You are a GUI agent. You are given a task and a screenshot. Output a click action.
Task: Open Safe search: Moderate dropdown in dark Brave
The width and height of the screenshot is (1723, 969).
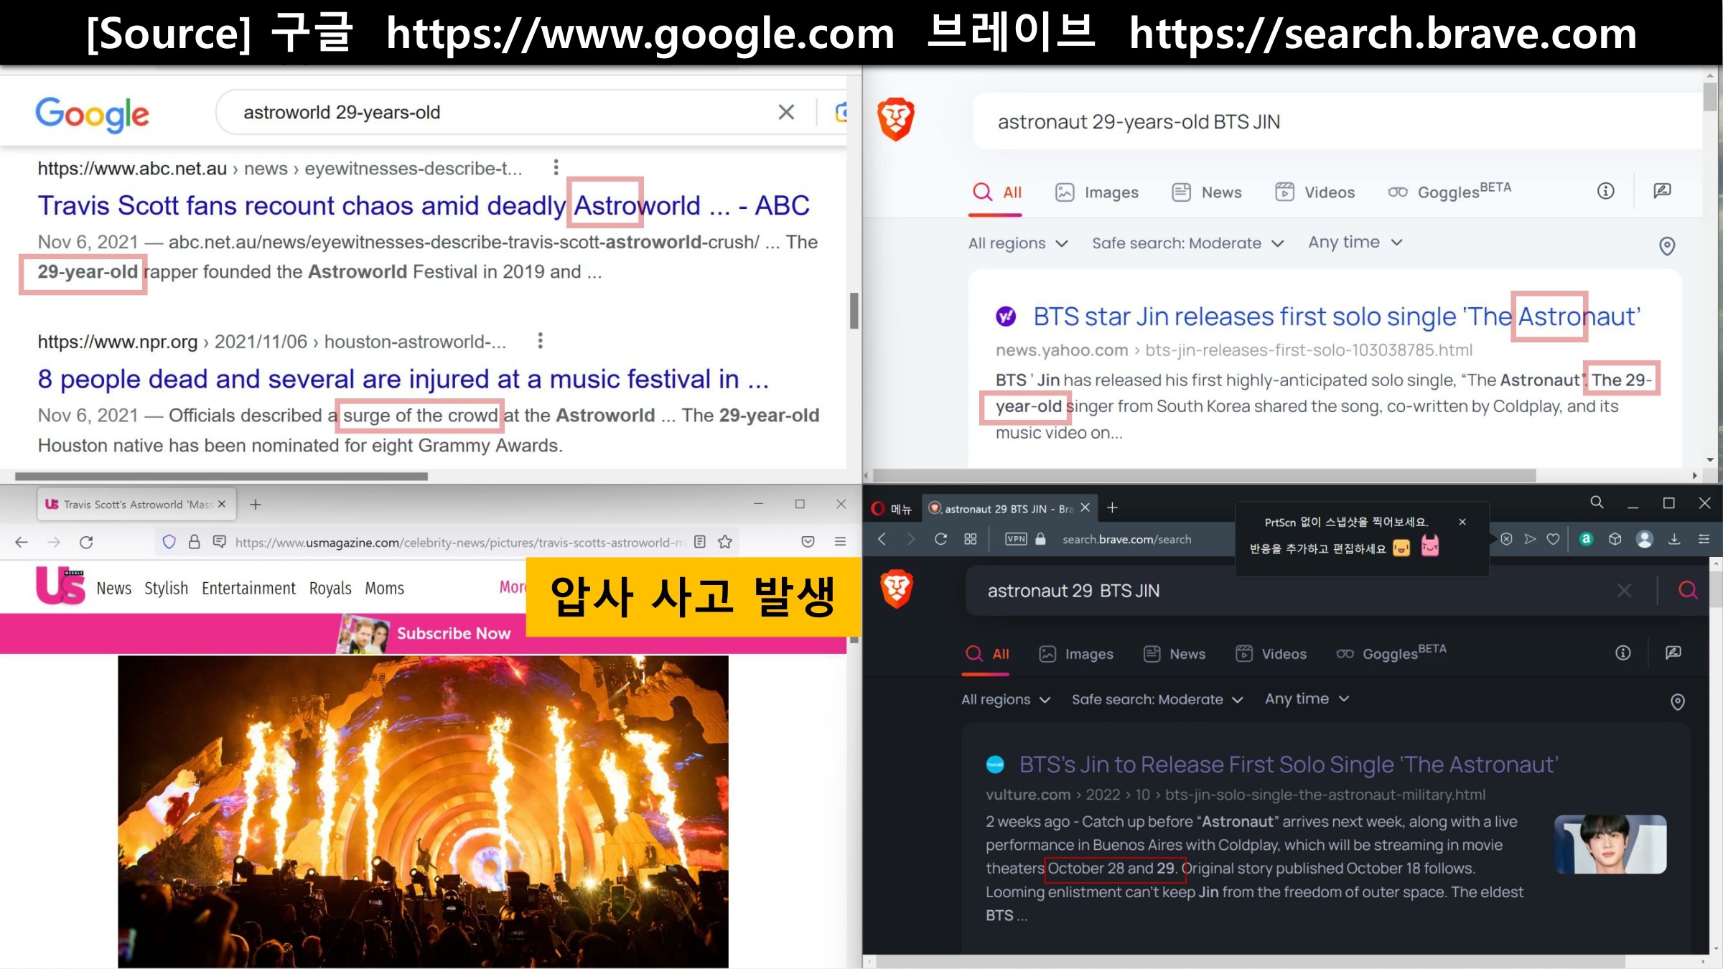pos(1157,699)
